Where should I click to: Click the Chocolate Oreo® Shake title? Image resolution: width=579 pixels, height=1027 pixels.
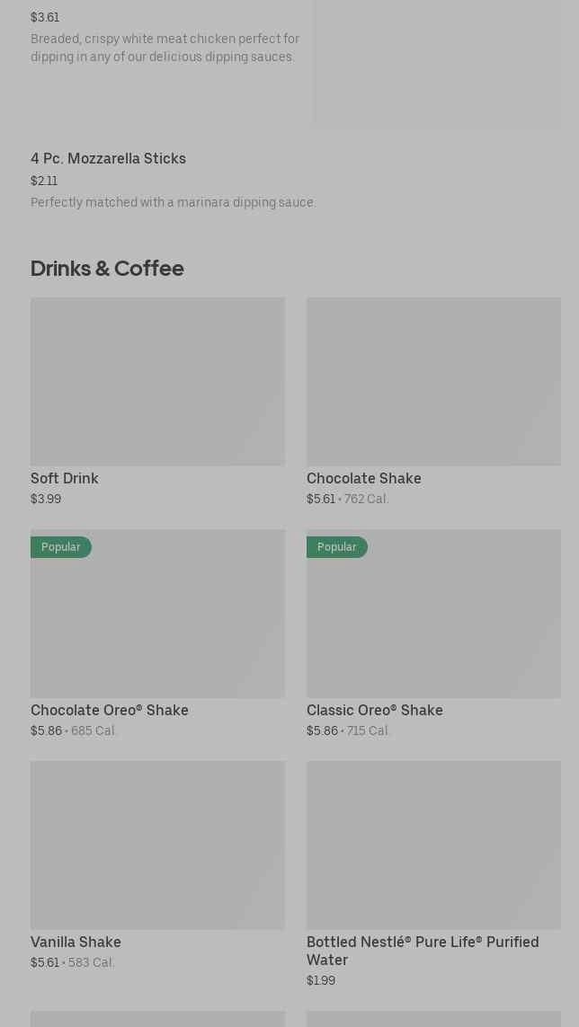click(x=110, y=711)
